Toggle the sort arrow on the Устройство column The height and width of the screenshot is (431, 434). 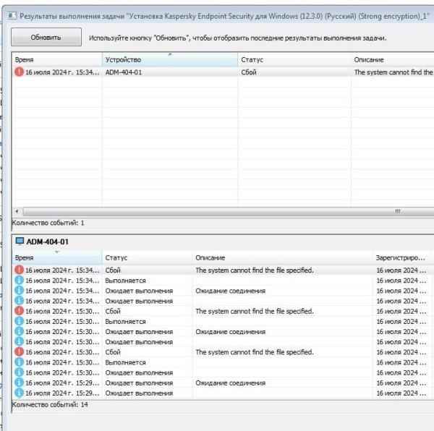pyautogui.click(x=170, y=54)
